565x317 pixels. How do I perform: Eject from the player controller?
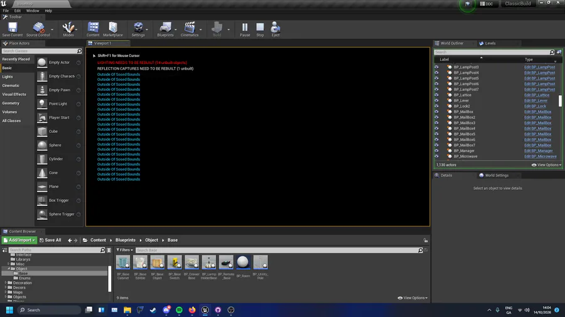276,29
